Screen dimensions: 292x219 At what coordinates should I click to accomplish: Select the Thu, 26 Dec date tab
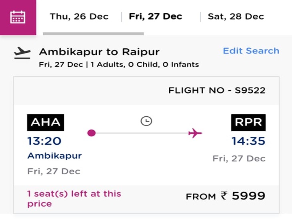pyautogui.click(x=79, y=16)
